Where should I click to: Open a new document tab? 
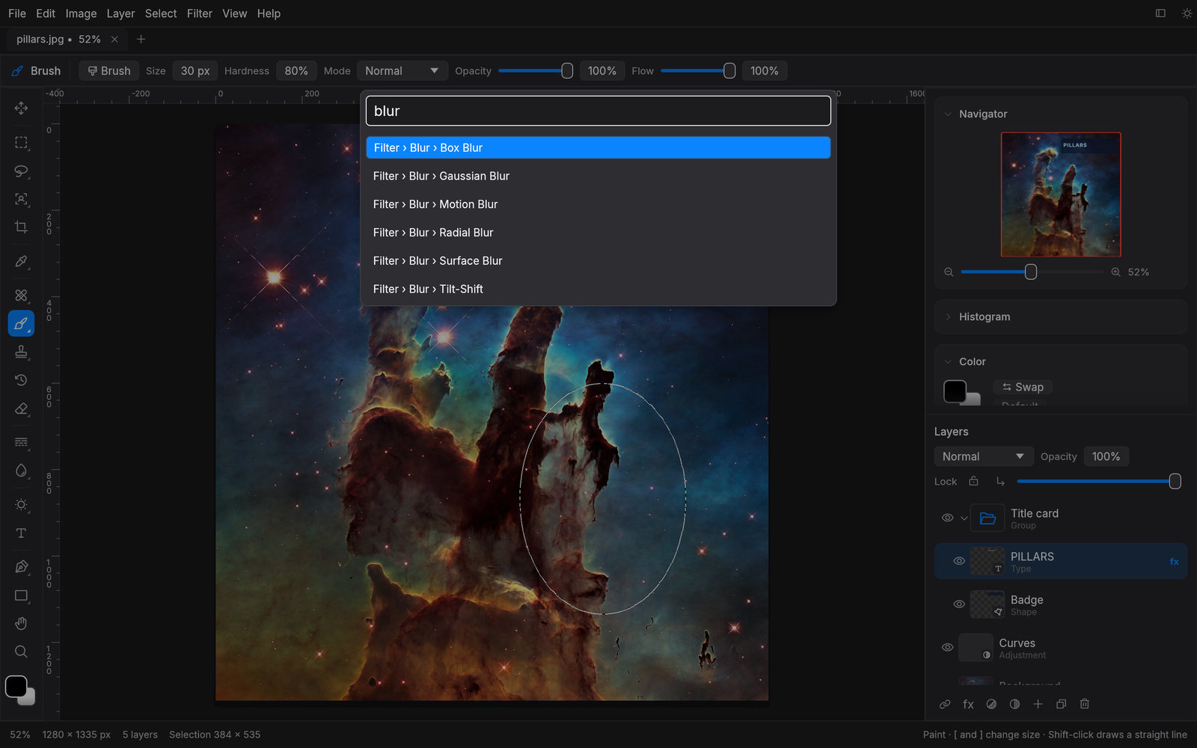tap(141, 39)
